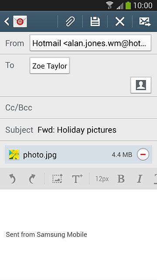
Task: Edit the Fwd: Holiday pictures subject
Action: point(77,130)
